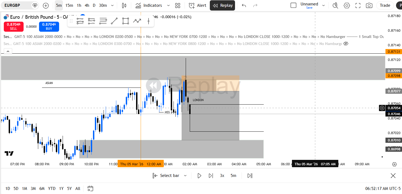Open the indicator templates grid icon

pos(178,5)
